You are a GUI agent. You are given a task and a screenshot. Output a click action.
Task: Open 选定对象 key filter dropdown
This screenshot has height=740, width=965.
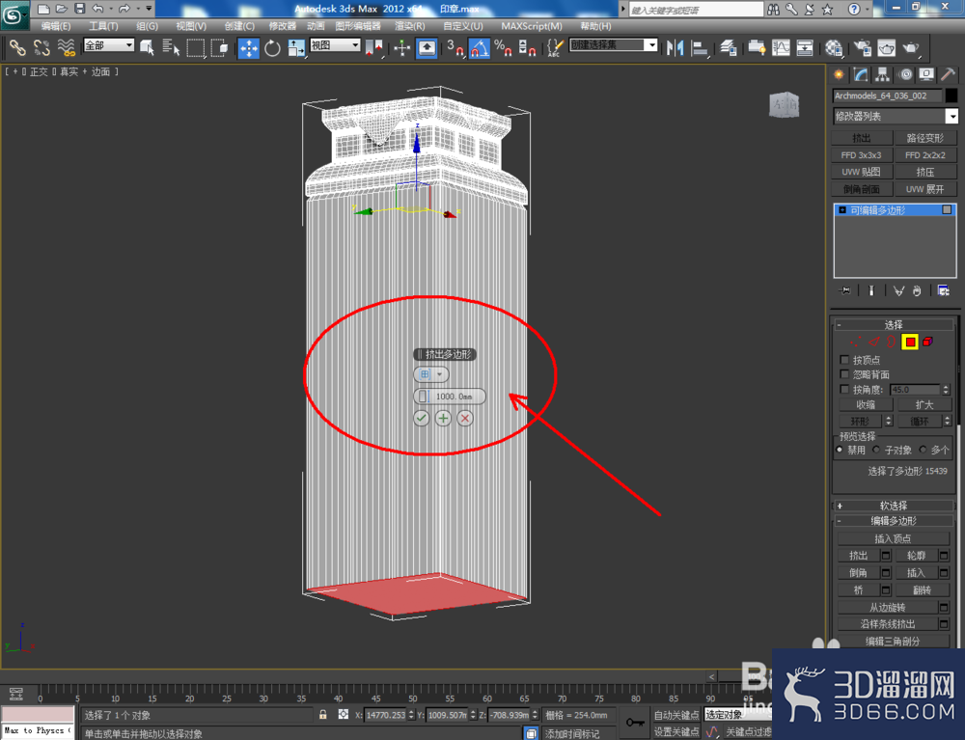pos(737,714)
